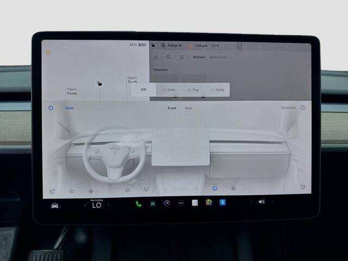
Task: Tap the lock icon in the status bar
Action: [153, 45]
